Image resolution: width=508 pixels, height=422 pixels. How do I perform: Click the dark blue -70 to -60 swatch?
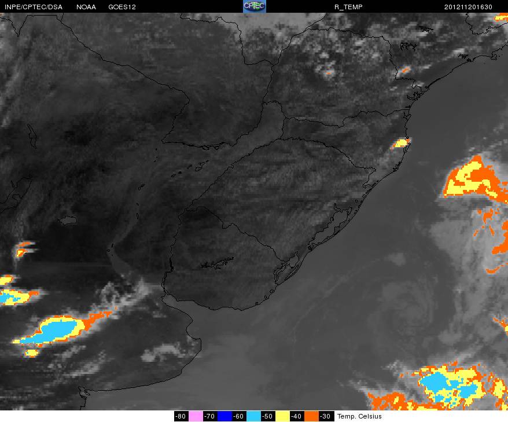click(224, 416)
